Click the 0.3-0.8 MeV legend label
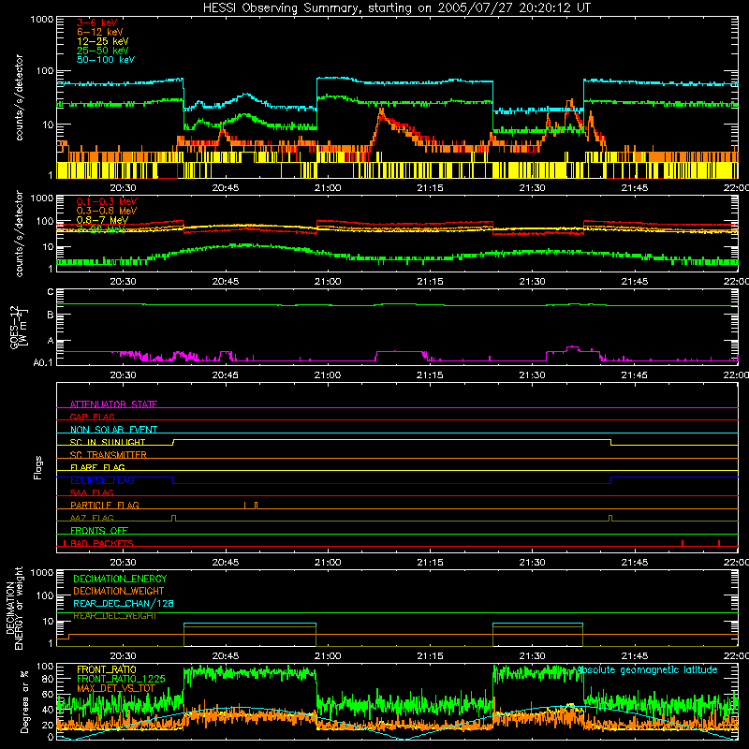 (x=107, y=211)
